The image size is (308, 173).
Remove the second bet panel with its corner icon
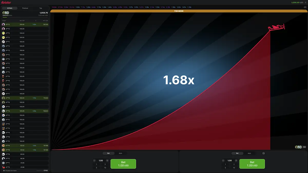pos(263,153)
